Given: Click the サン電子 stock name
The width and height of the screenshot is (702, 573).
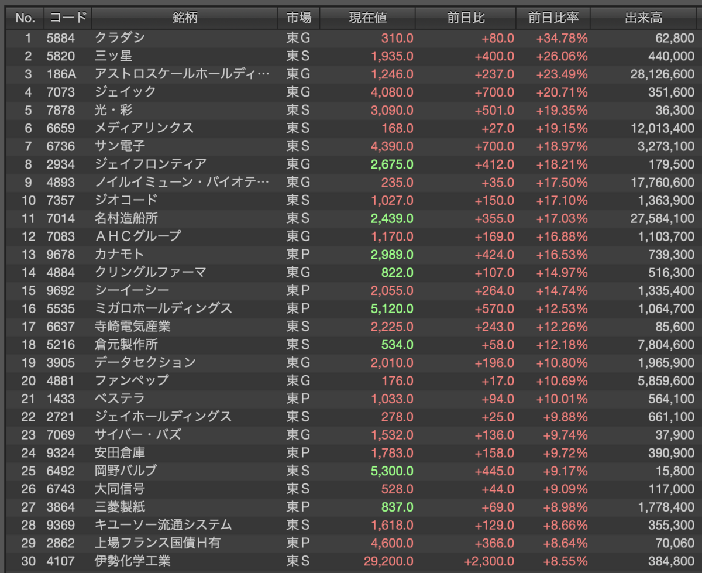Looking at the screenshot, I should tap(120, 146).
